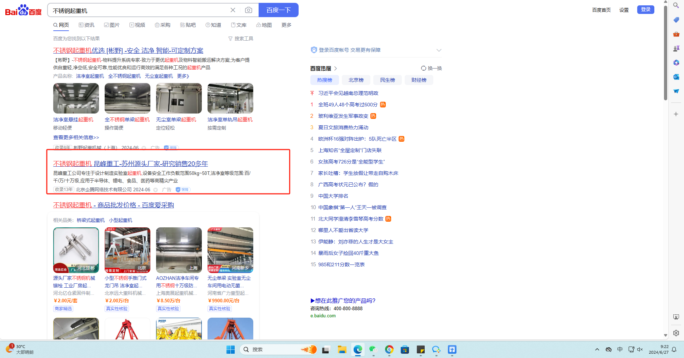Open the weather widget showing 30°C
684x358 pixels.
tap(20, 349)
